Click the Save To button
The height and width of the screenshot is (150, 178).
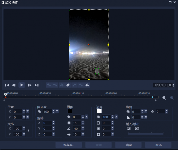tap(69, 145)
